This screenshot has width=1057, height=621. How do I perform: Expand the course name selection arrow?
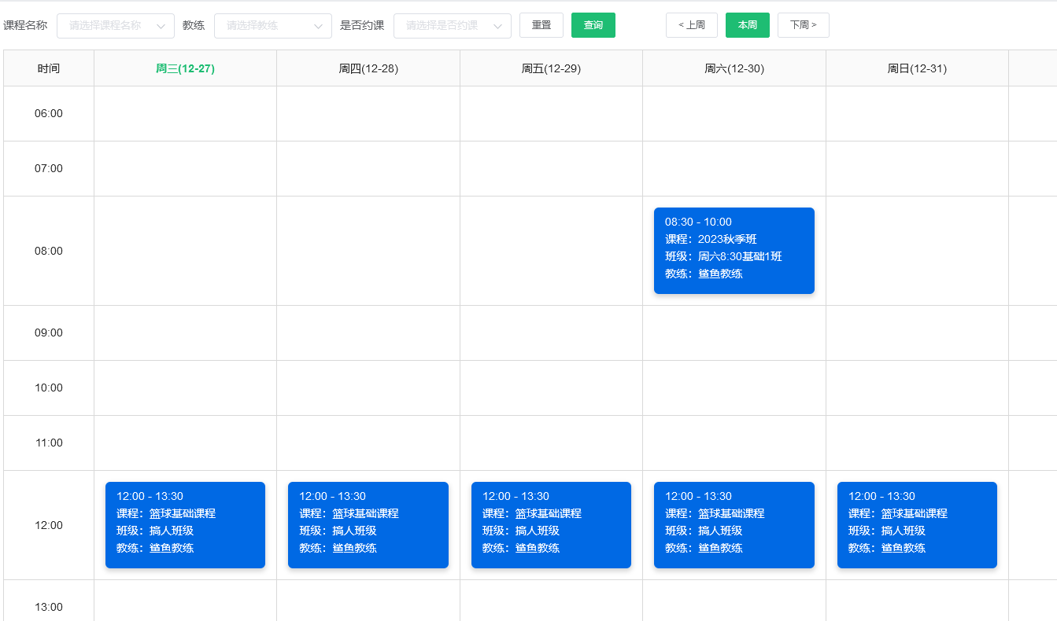(161, 25)
